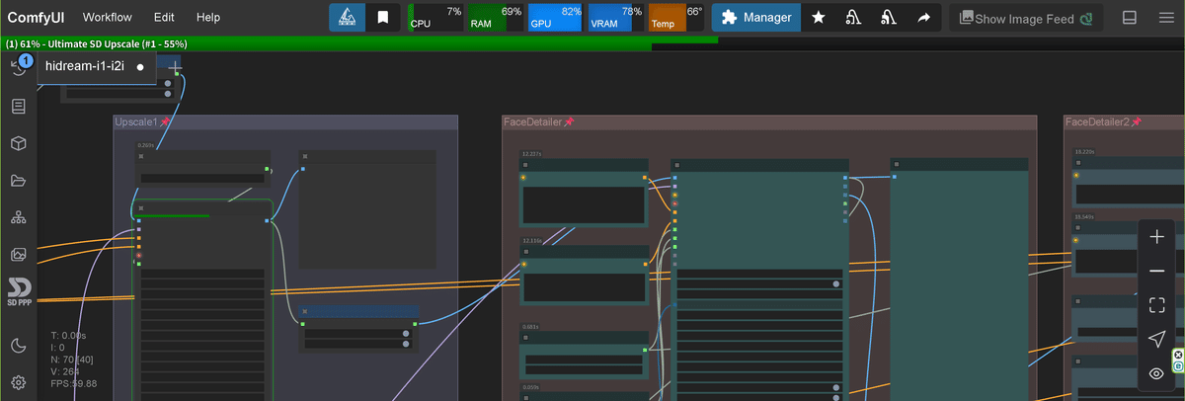Open settings gear in sidebar
This screenshot has height=401, width=1185.
18,382
